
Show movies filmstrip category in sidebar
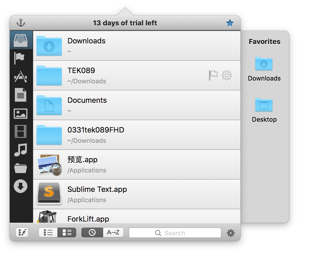coord(21,131)
